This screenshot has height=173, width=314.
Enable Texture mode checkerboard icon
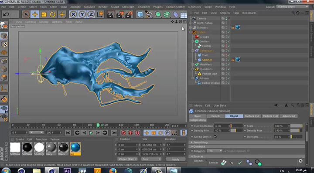4,44
